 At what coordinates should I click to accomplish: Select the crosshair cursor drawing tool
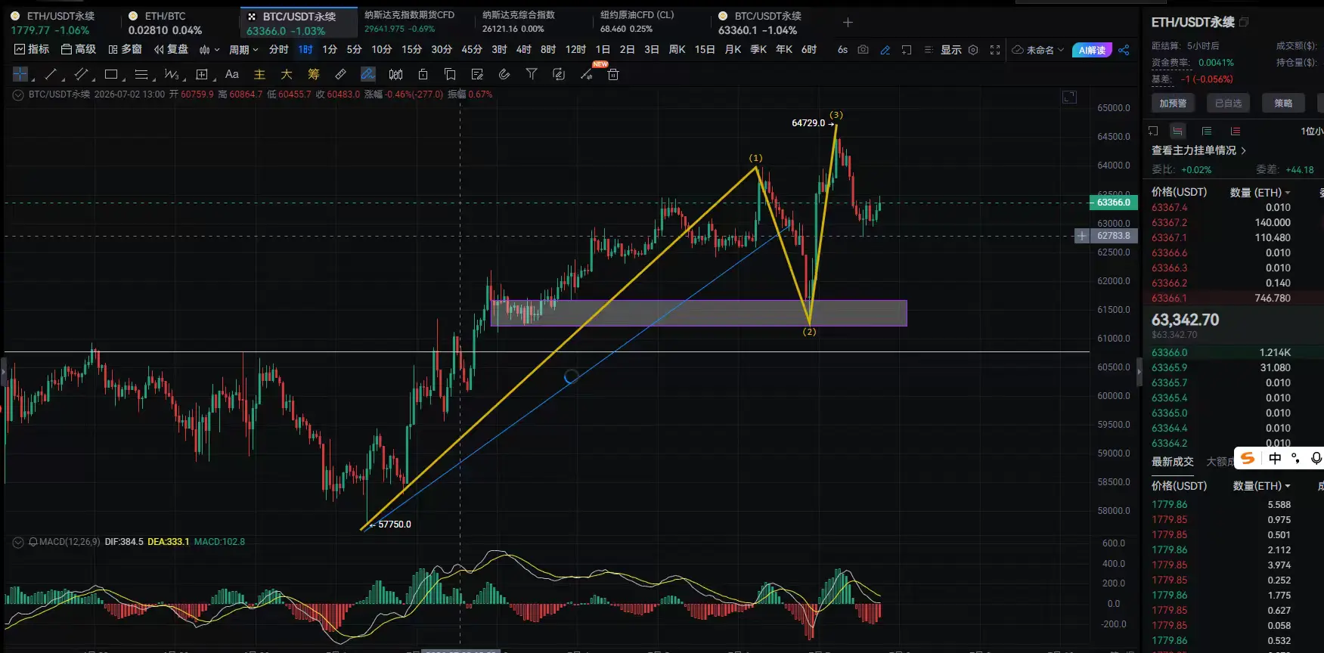click(20, 74)
